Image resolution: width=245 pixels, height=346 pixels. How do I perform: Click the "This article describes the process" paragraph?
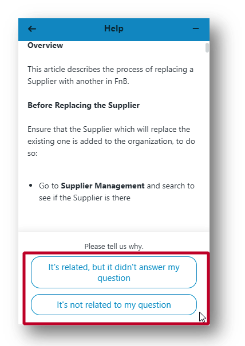pyautogui.click(x=110, y=75)
